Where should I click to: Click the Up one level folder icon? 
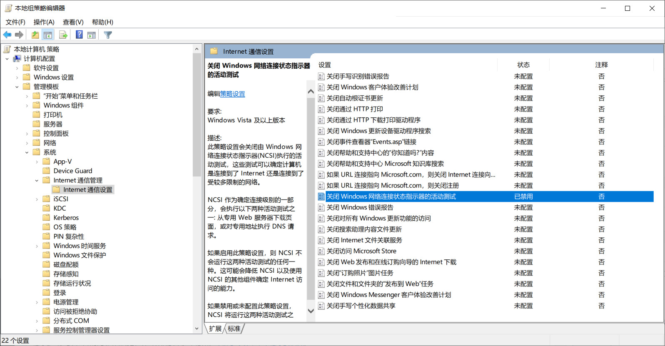point(35,35)
